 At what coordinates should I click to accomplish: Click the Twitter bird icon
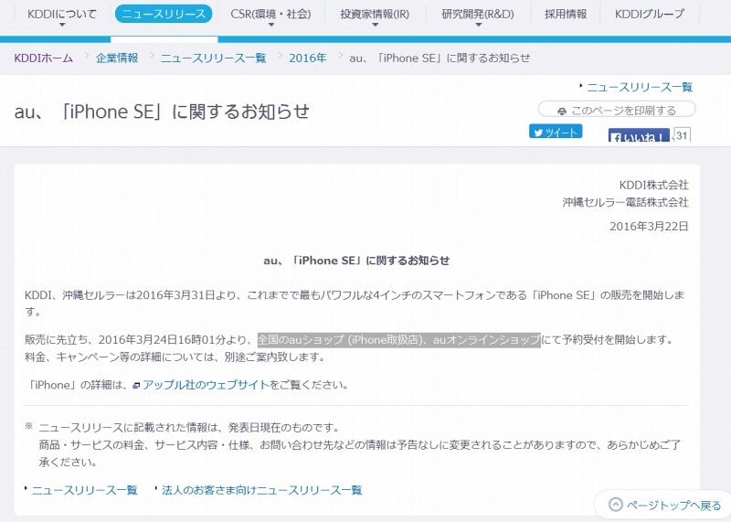pyautogui.click(x=538, y=133)
